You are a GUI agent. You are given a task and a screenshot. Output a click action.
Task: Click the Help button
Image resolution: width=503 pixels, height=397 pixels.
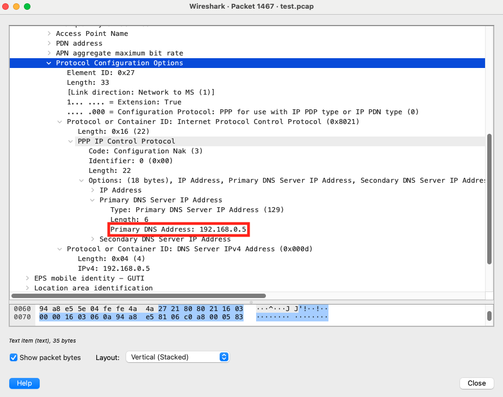(x=24, y=383)
